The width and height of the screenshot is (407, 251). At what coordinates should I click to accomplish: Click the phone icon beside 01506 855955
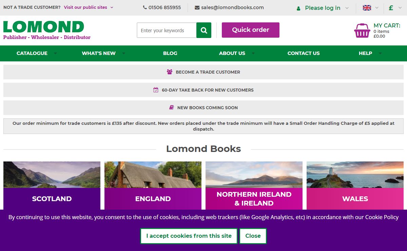point(145,7)
